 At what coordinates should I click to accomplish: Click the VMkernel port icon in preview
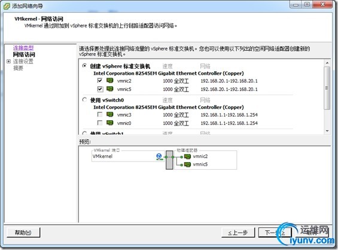tap(159, 157)
